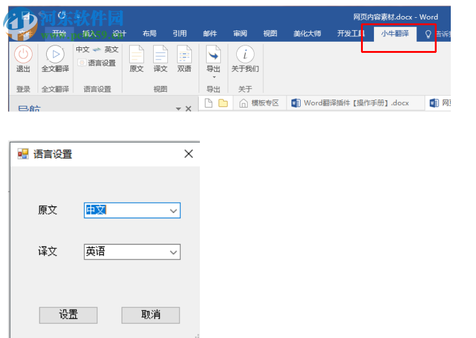476x338 pixels.
Task: Close the 语言设置 dialog
Action: pos(189,154)
